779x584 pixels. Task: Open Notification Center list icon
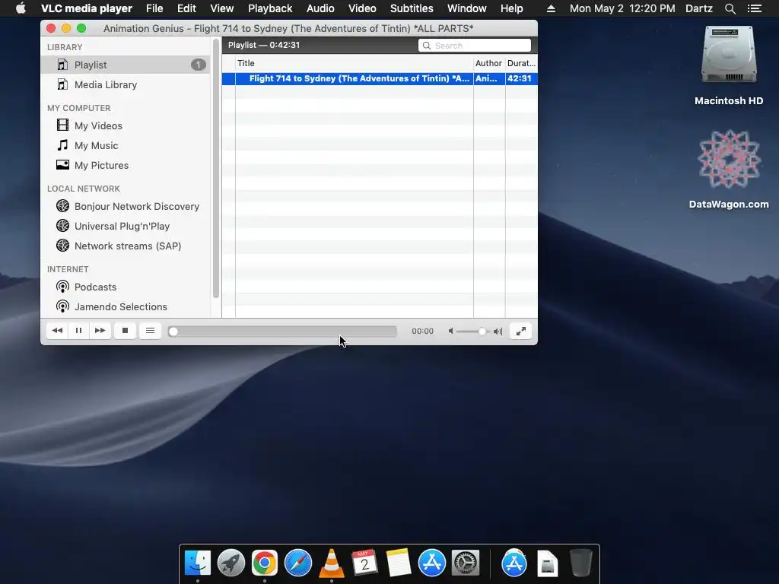[x=755, y=8]
